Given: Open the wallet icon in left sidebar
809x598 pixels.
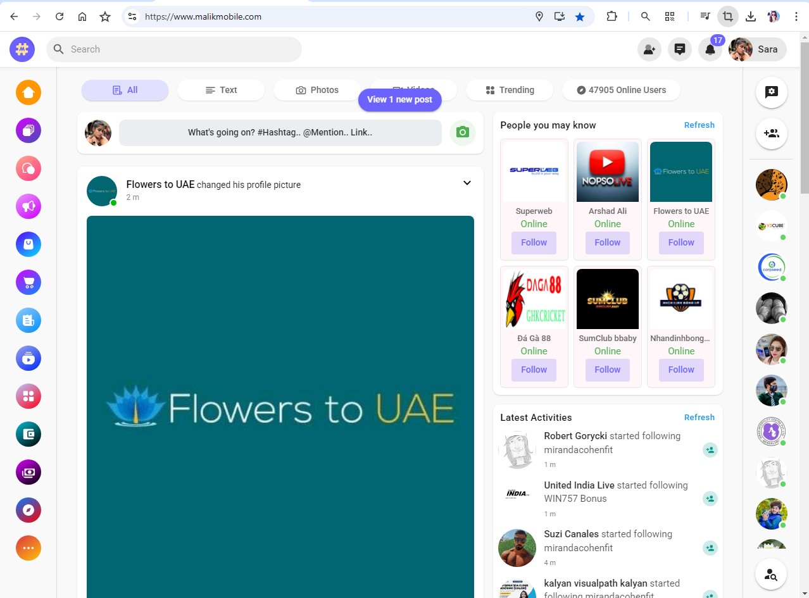Looking at the screenshot, I should (28, 434).
